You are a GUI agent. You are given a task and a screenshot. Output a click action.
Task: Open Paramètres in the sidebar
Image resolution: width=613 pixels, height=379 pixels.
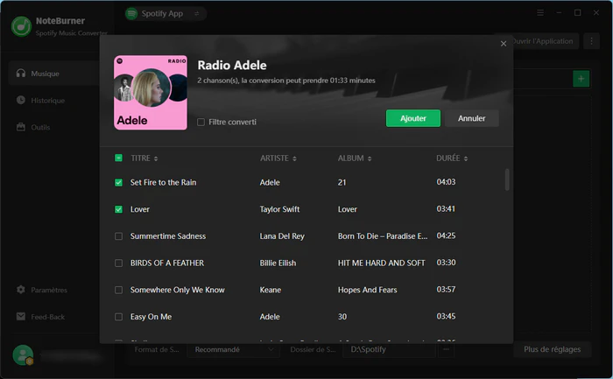point(42,290)
